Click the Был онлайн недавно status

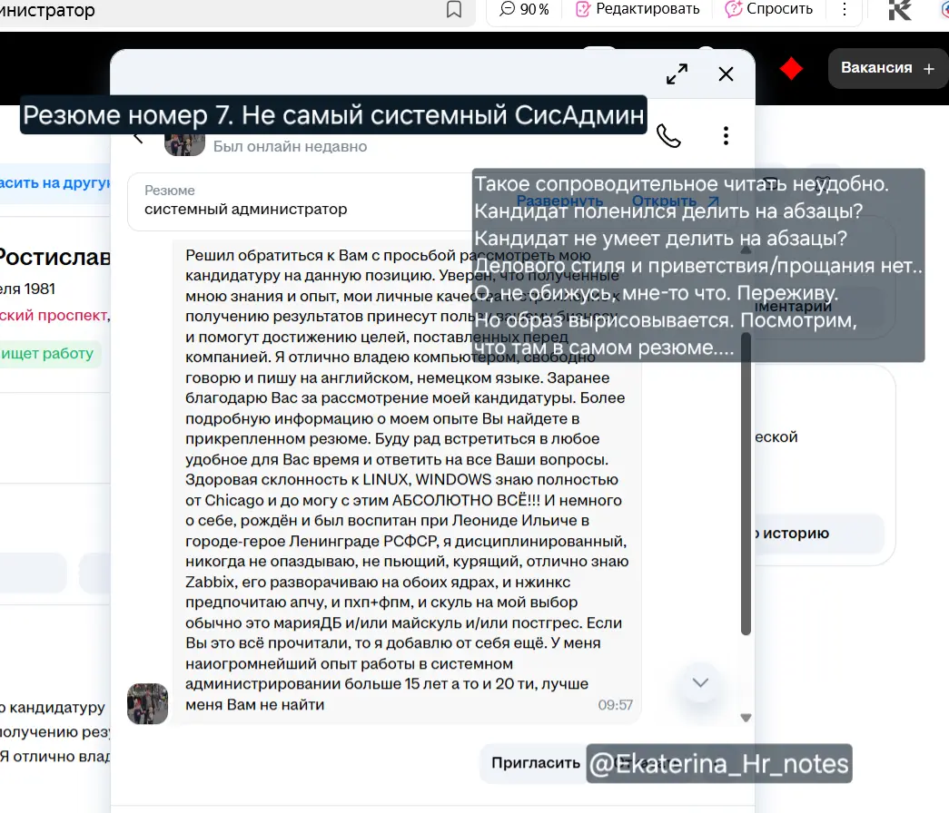[x=290, y=146]
